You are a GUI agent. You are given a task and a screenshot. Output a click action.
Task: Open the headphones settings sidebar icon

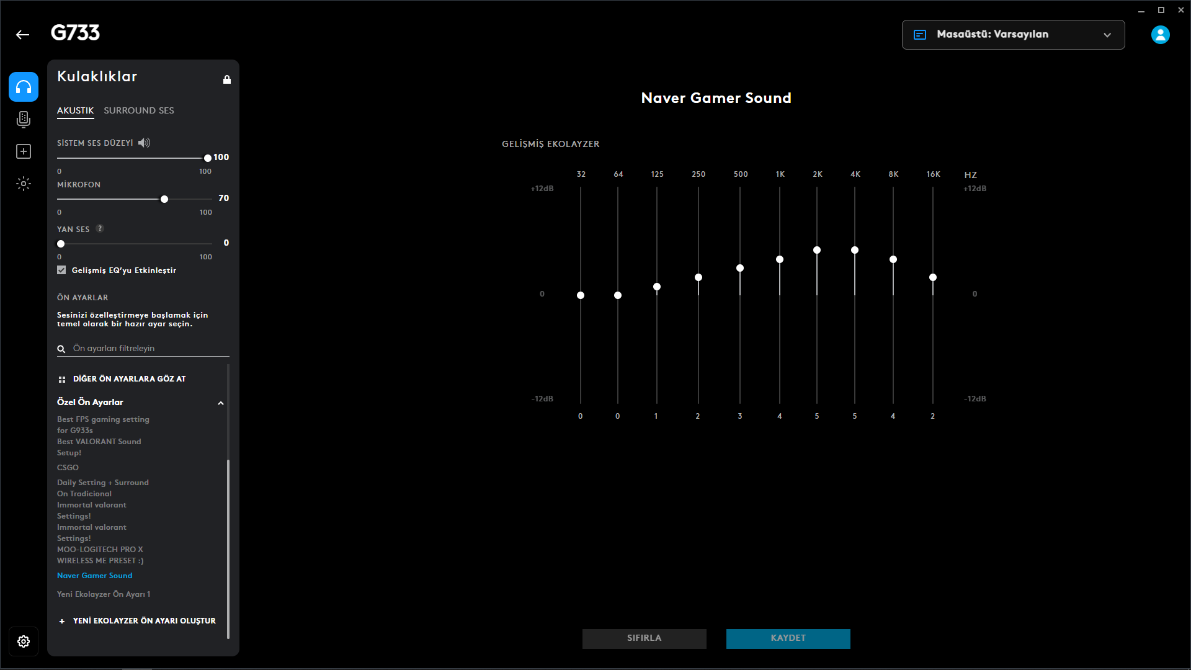point(24,87)
